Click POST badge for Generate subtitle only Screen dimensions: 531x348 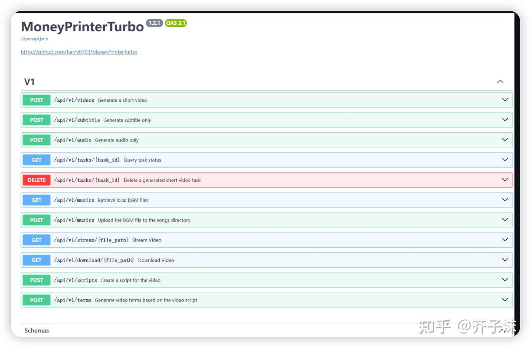[37, 120]
